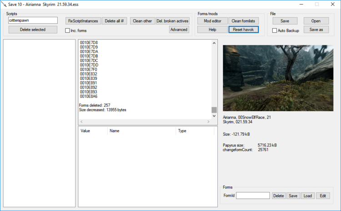Click Delete button in Forms group

(278, 196)
